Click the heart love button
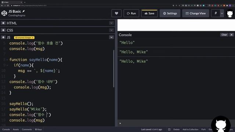The height and width of the screenshot is (132, 235). [x=116, y=13]
